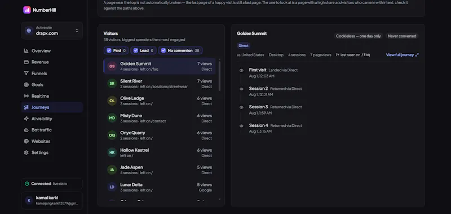The image size is (451, 214).
Task: Open AI visibility page
Action: coord(52,119)
